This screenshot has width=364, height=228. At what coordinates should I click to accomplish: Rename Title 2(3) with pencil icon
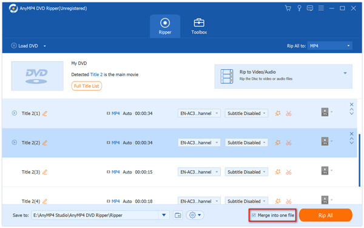click(x=45, y=172)
